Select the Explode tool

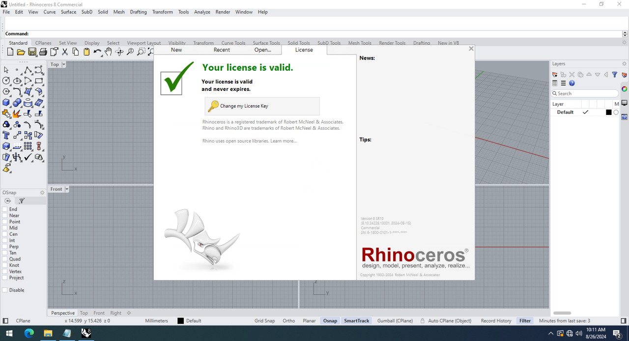[x=17, y=114]
